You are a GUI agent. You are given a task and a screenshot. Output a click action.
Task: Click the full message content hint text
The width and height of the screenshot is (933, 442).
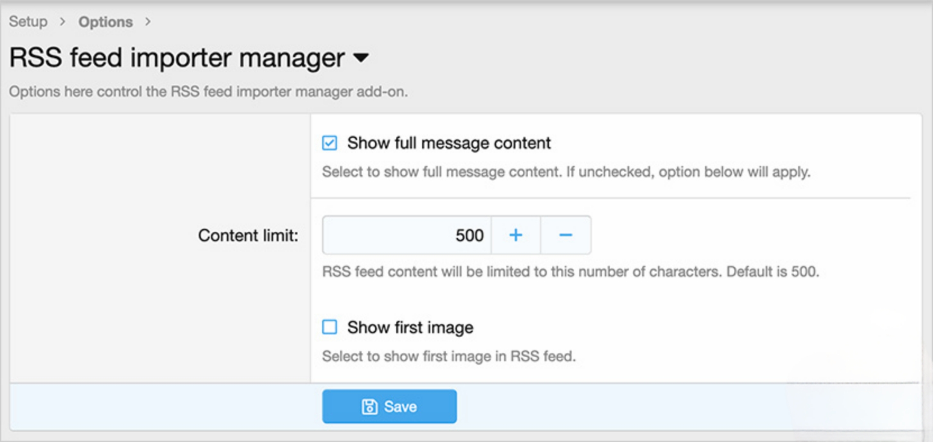coord(566,172)
